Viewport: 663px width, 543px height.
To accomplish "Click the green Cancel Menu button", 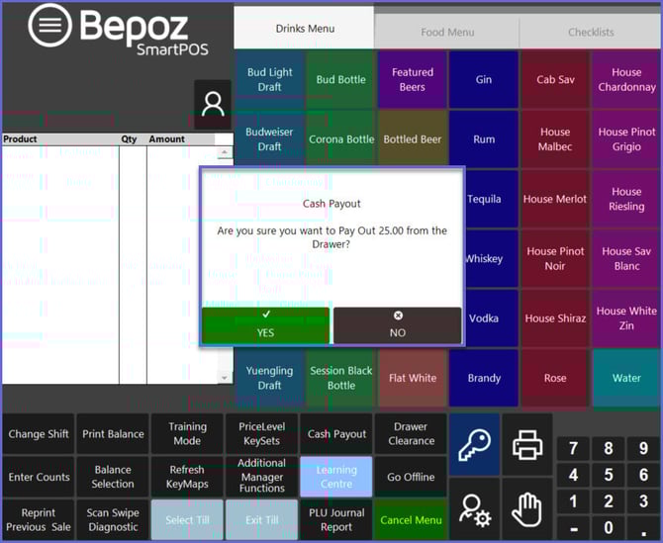I will [411, 520].
